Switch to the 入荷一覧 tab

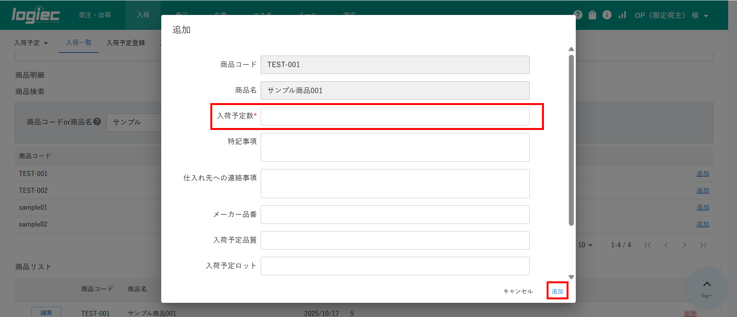tap(79, 43)
